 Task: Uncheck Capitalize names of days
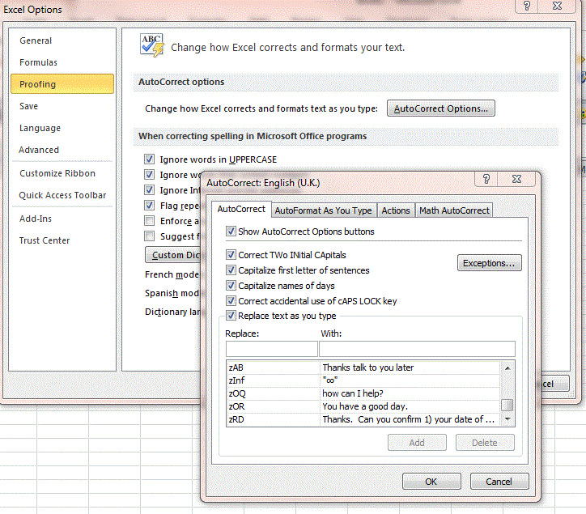coord(231,286)
